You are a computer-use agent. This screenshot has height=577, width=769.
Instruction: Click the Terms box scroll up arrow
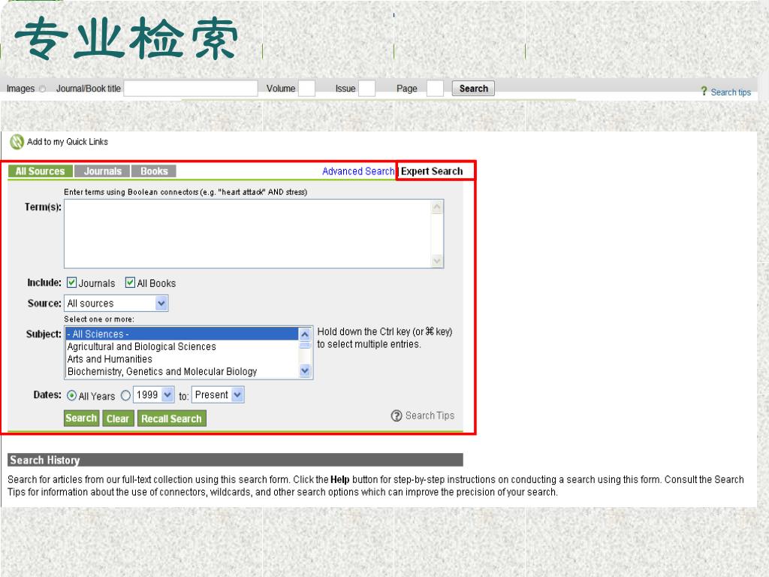[436, 207]
